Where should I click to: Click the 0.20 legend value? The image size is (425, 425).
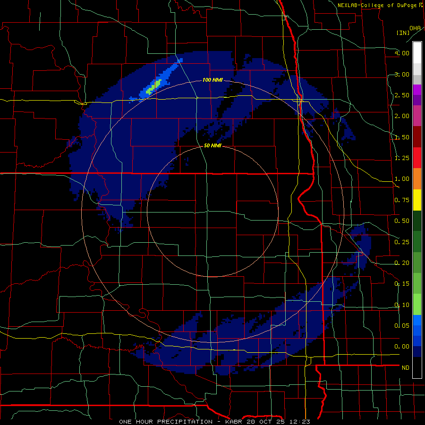[402, 263]
